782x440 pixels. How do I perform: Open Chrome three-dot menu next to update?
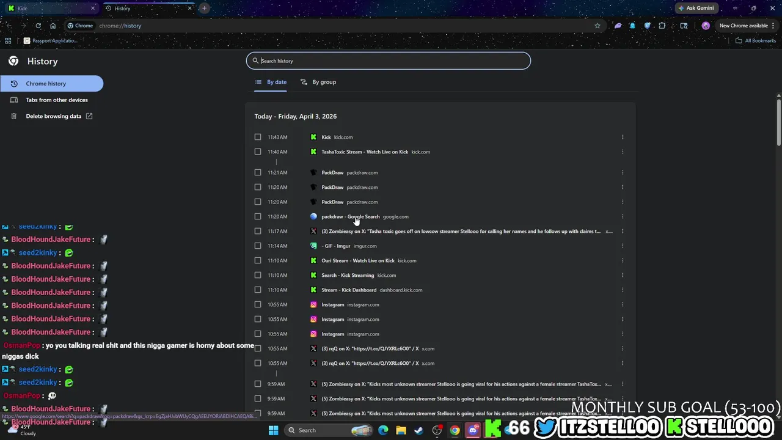tap(773, 26)
